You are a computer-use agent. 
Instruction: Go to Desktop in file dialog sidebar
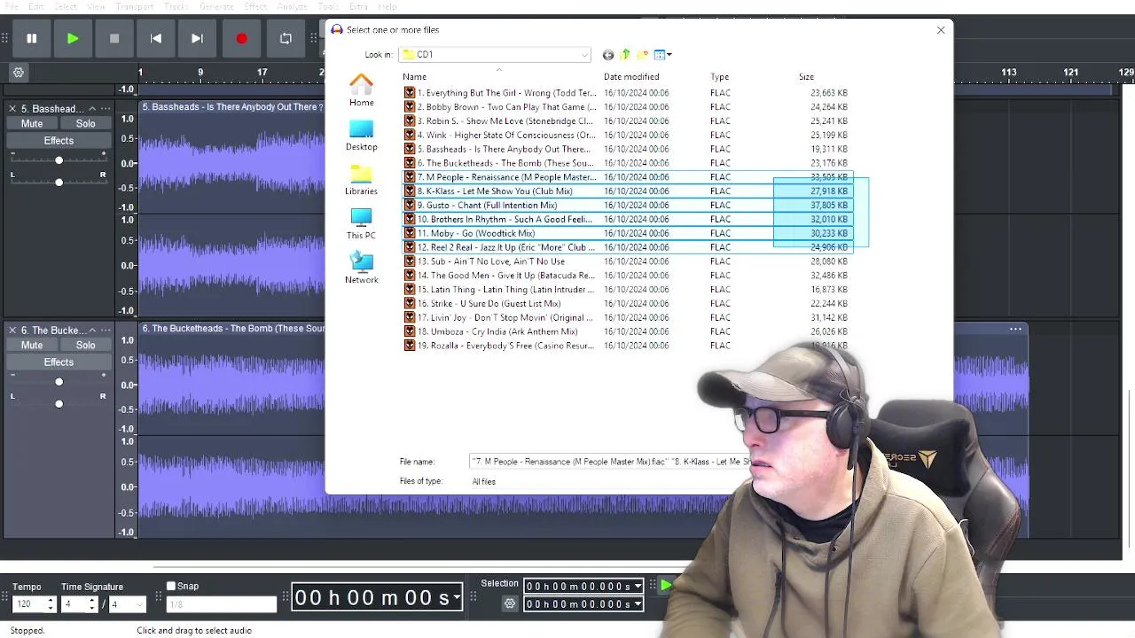[x=361, y=135]
